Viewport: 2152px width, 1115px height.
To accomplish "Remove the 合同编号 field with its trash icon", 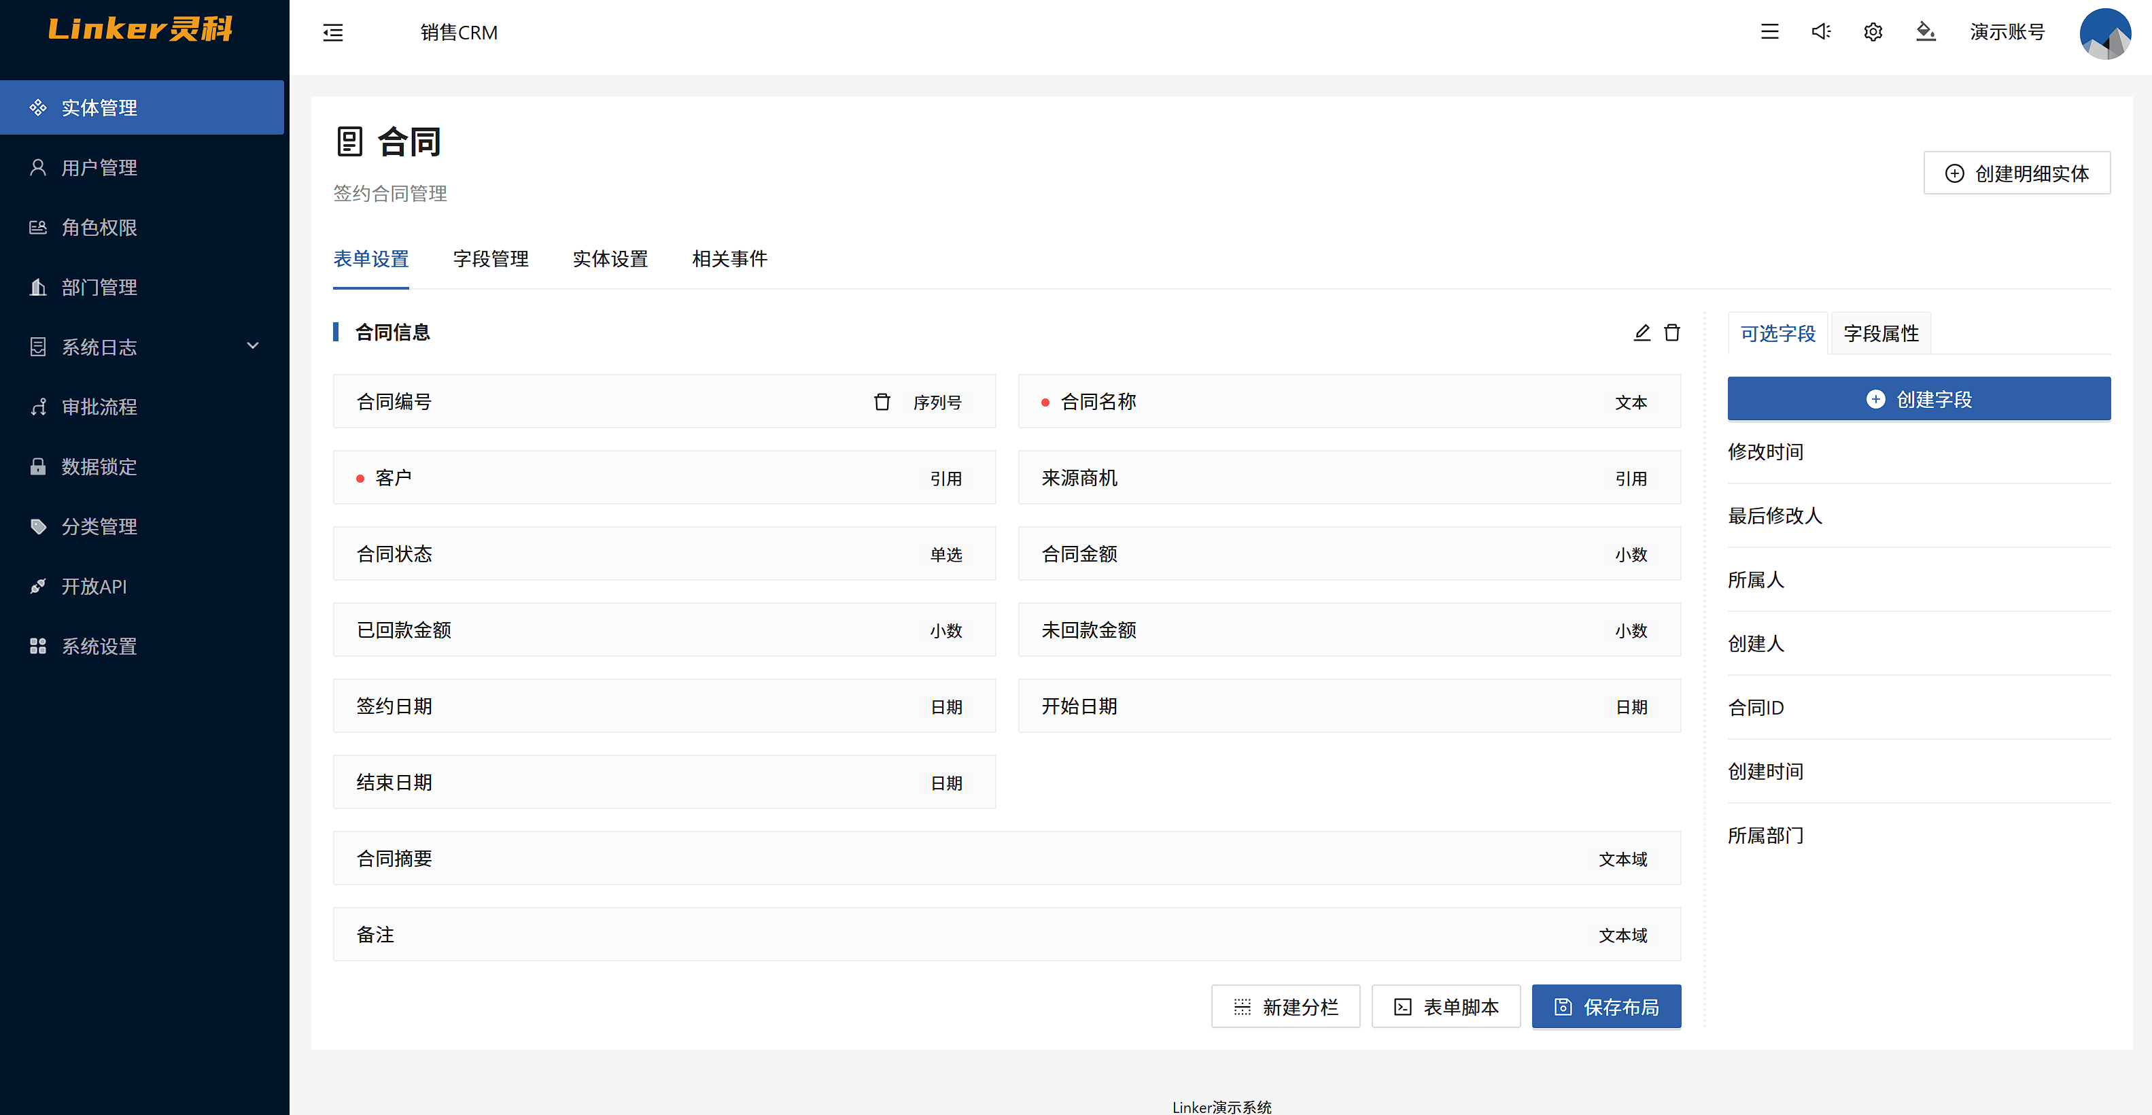I will (x=882, y=402).
